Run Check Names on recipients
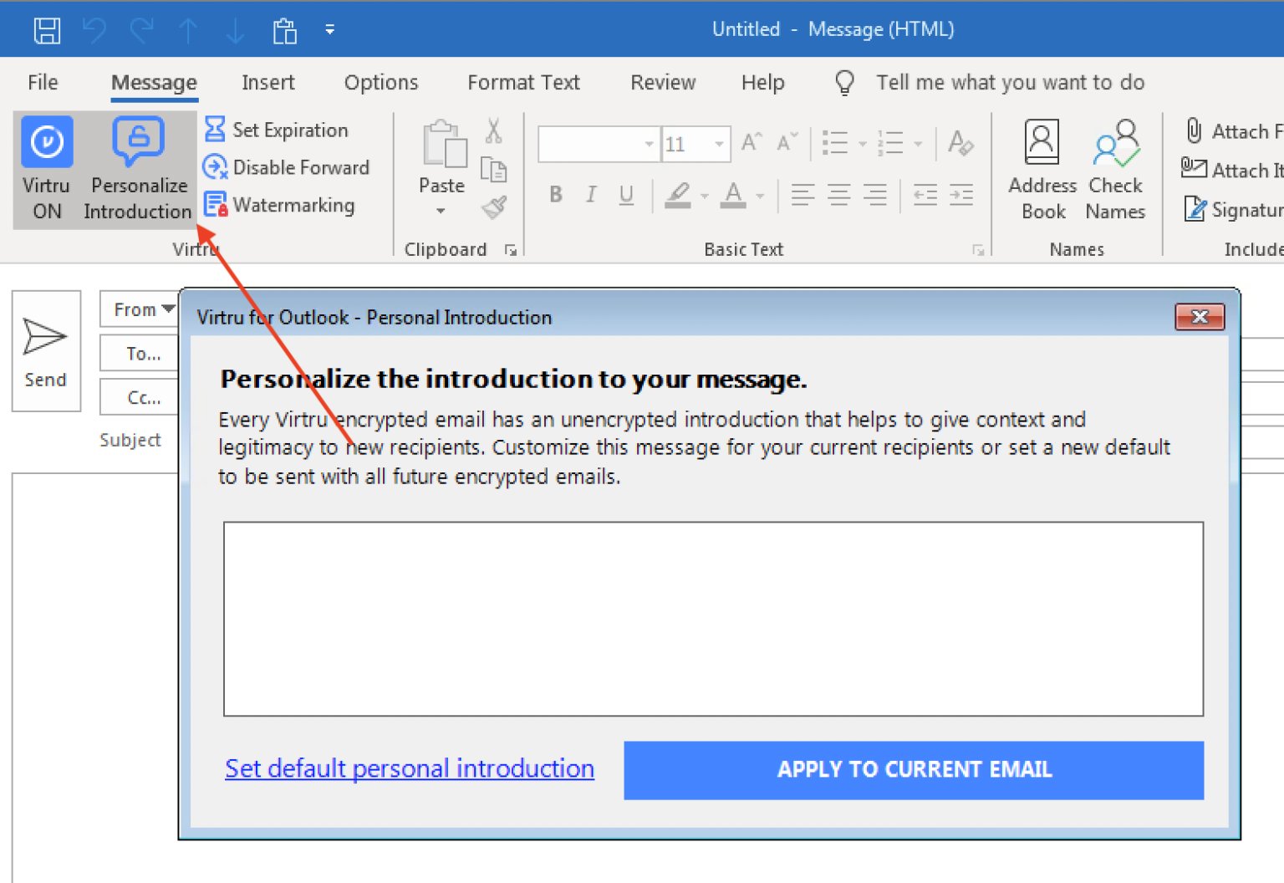This screenshot has width=1284, height=883. [x=1115, y=167]
